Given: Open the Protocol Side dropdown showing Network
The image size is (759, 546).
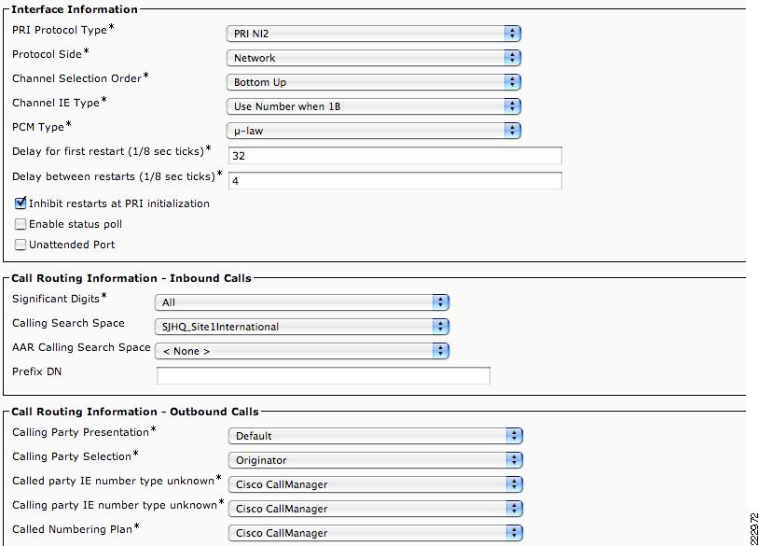Looking at the screenshot, I should (373, 58).
